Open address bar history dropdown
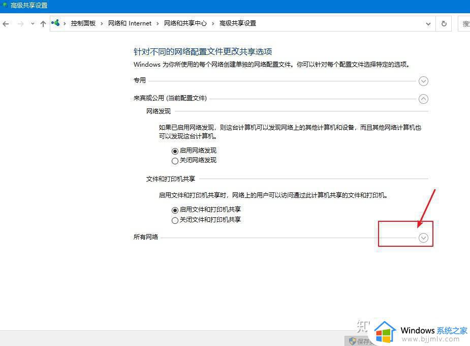470x346 pixels. point(428,24)
